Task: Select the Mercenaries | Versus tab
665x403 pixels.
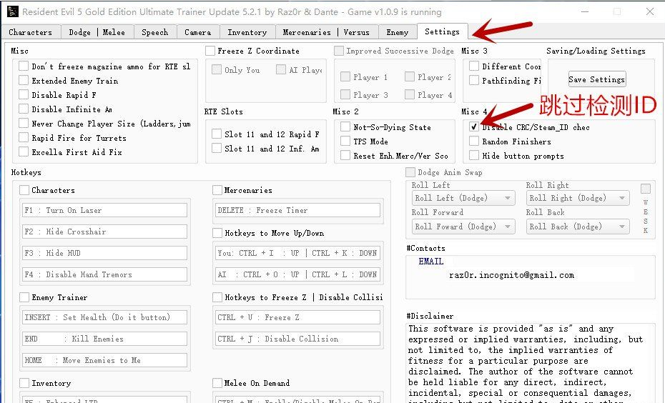Action: point(326,32)
